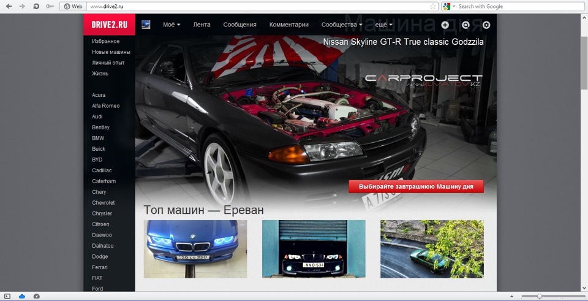
Task: Select Bentley brand in sidebar
Action: pos(101,128)
